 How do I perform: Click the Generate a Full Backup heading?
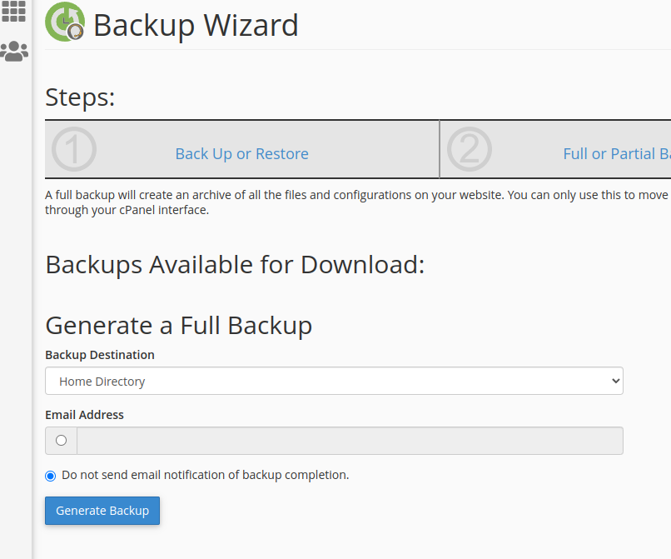(179, 326)
